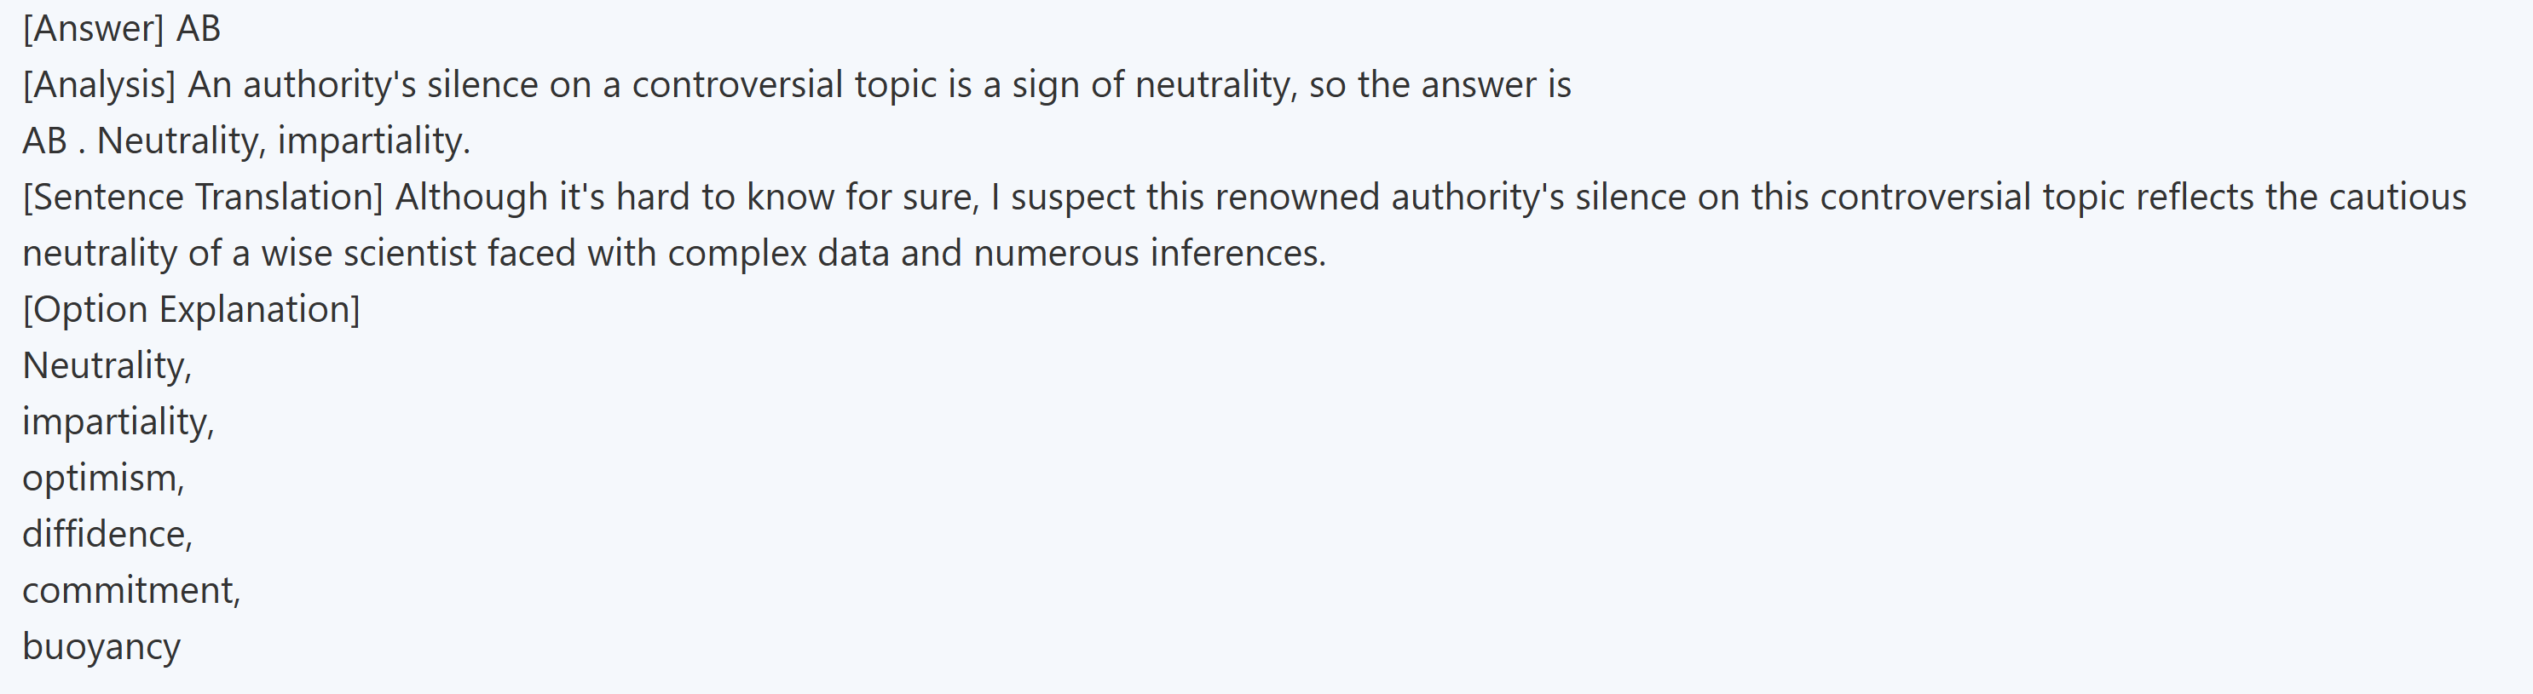Click the phrase "so the answer is"

1440,84
